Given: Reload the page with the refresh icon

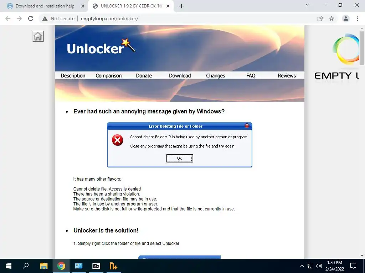Looking at the screenshot, I should point(31,18).
